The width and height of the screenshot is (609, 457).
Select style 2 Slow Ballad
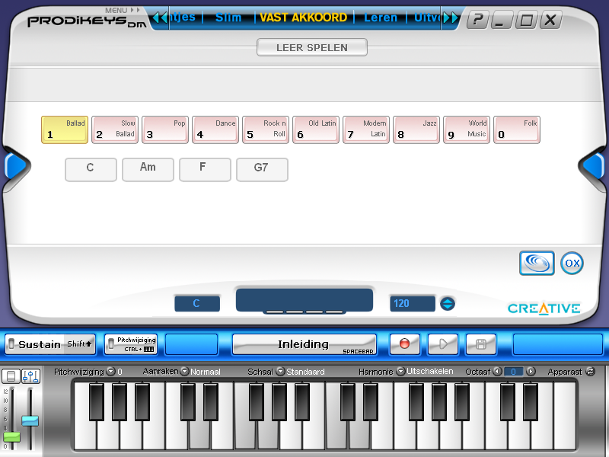[115, 129]
